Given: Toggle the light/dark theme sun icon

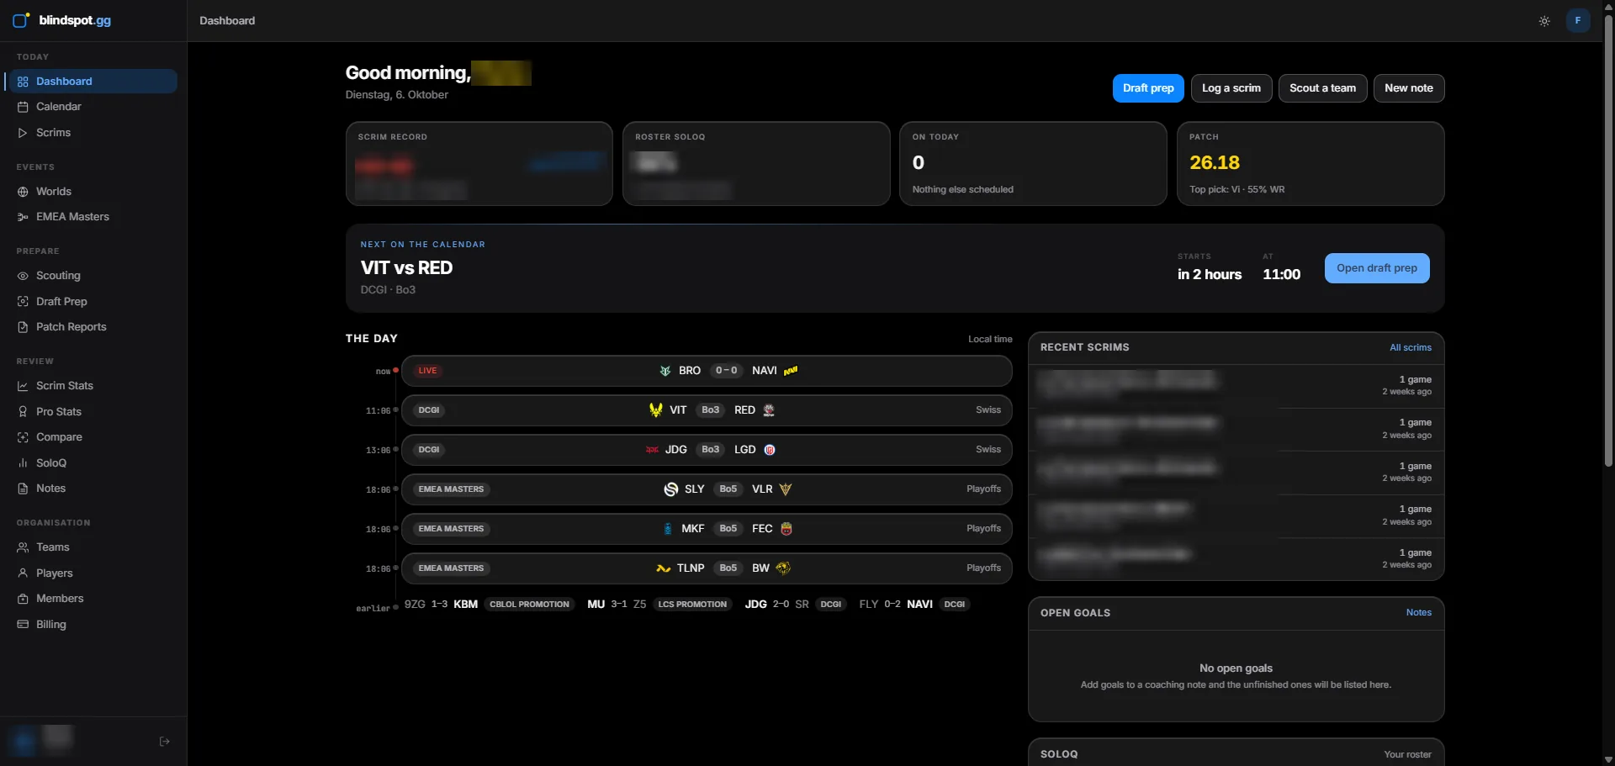Looking at the screenshot, I should pos(1544,21).
